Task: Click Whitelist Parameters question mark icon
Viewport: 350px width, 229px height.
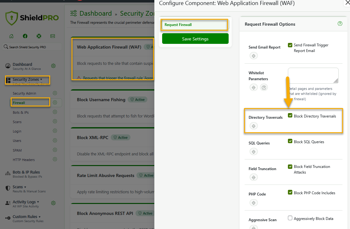Action: coord(264,87)
